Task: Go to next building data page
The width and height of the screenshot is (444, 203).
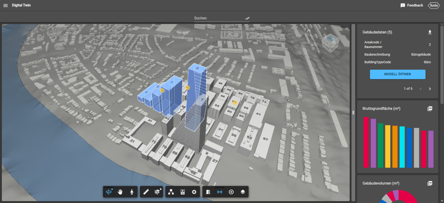Action: [x=430, y=89]
